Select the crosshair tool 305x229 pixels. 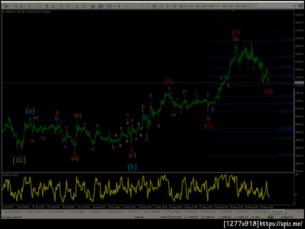(x=126, y=6)
